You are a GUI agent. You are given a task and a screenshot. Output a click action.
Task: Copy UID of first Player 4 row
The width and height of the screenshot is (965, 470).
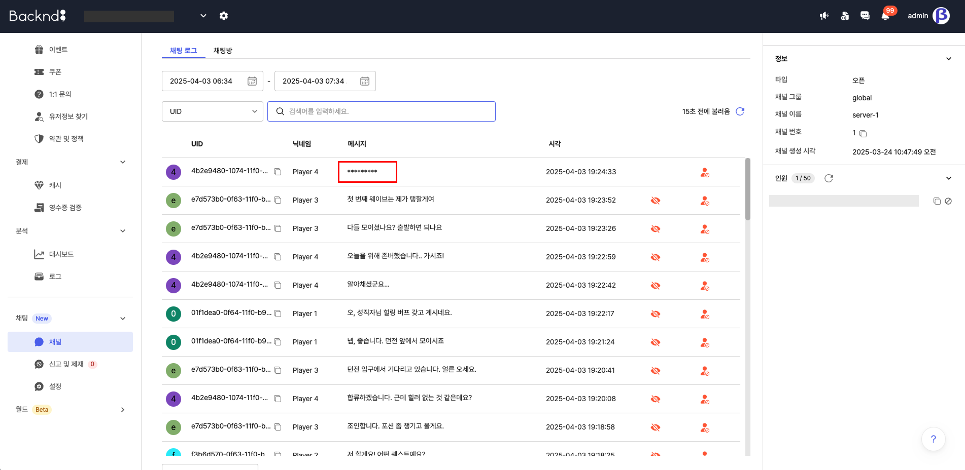278,172
